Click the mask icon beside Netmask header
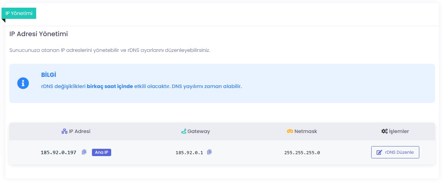Image resolution: width=447 pixels, height=183 pixels. (x=290, y=131)
